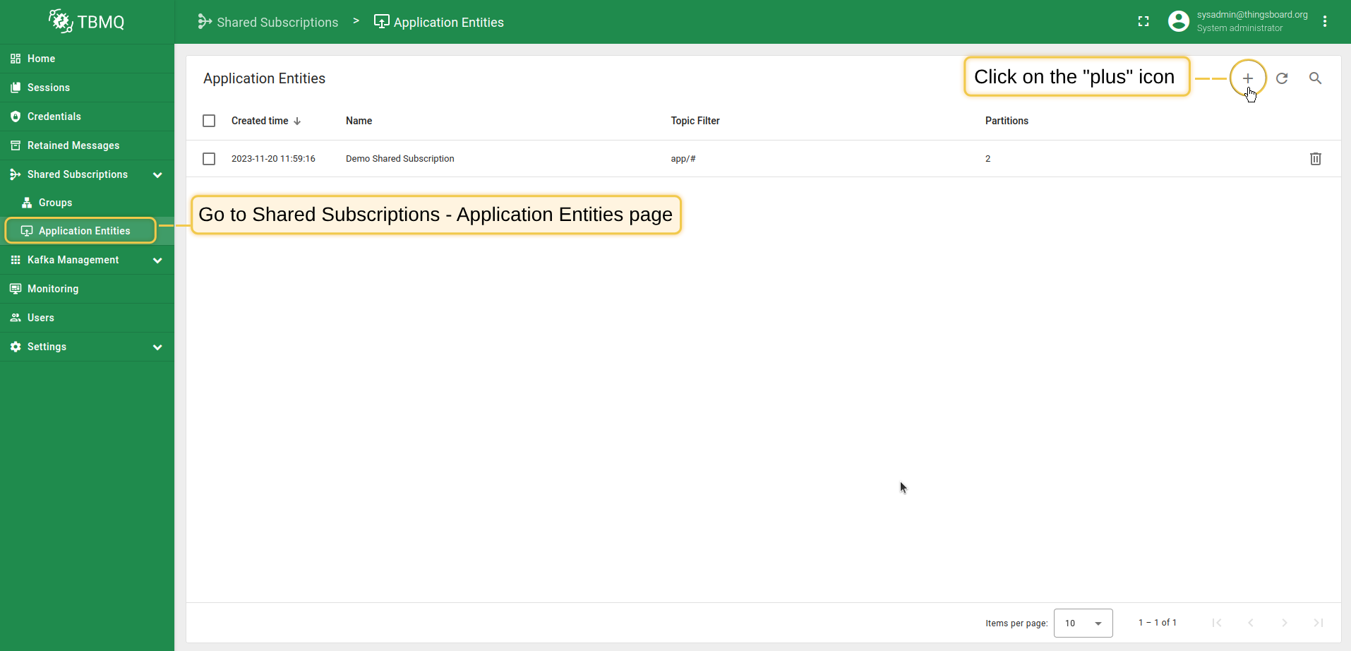View Retained Messages
Screen dimensions: 1351x651
[73, 145]
